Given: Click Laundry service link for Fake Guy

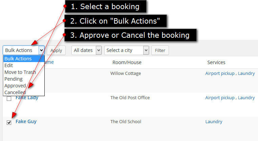Looking at the screenshot, I should coord(214,122).
